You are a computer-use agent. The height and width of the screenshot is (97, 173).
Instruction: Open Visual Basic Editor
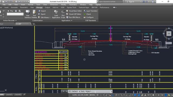(x=74, y=11)
